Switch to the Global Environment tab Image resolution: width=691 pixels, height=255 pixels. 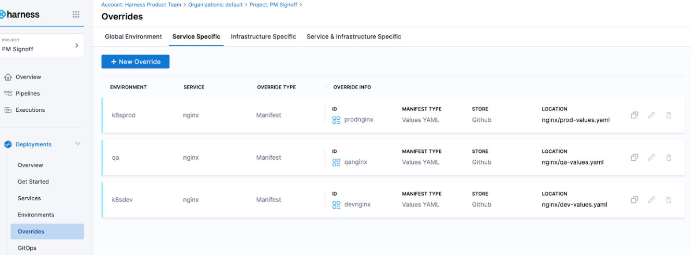[133, 37]
